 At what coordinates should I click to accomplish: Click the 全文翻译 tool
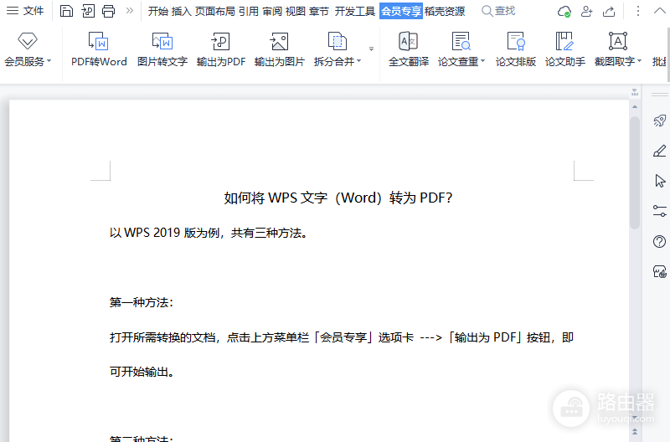coord(409,50)
